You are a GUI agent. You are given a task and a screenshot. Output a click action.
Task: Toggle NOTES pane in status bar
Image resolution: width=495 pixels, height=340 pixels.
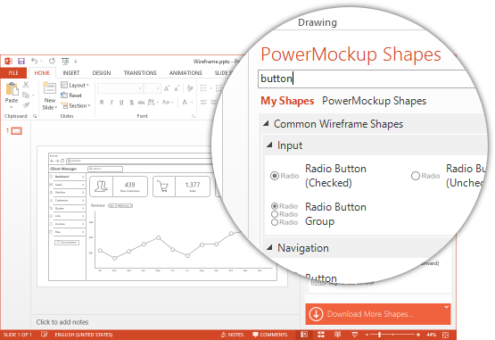(232, 335)
